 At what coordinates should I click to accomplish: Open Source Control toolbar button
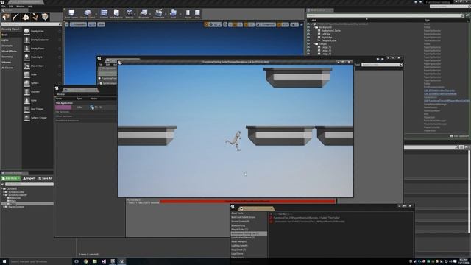[88, 14]
